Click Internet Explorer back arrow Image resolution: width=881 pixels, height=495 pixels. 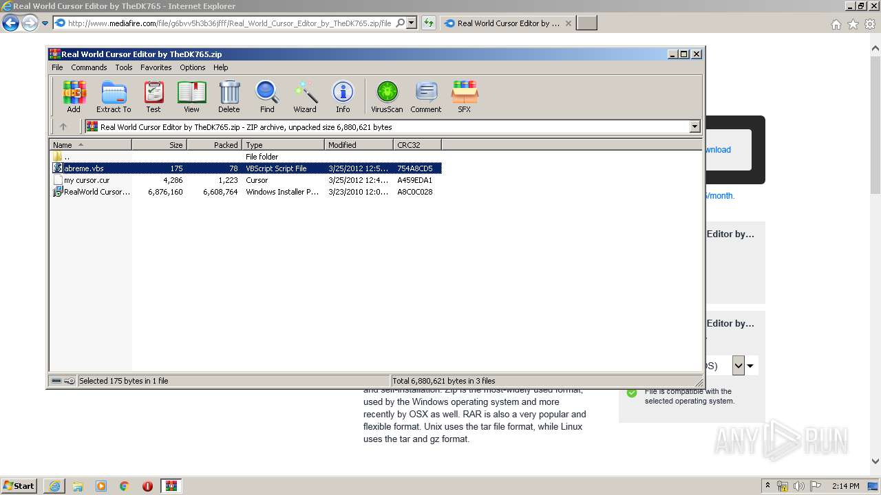tap(10, 23)
